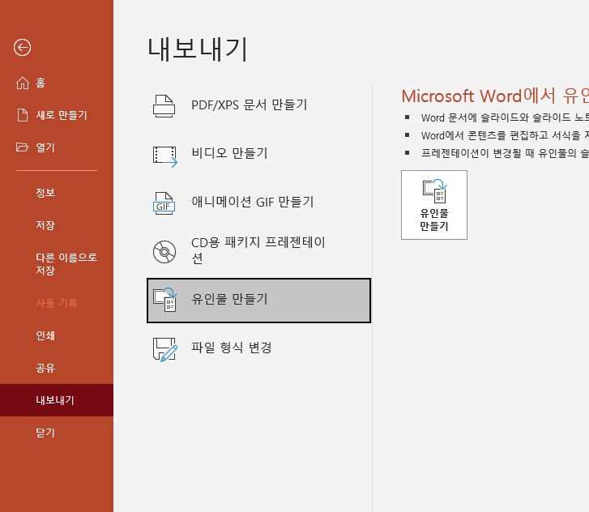The height and width of the screenshot is (512, 589).
Task: Click the back arrow circle icon
Action: coord(22,48)
